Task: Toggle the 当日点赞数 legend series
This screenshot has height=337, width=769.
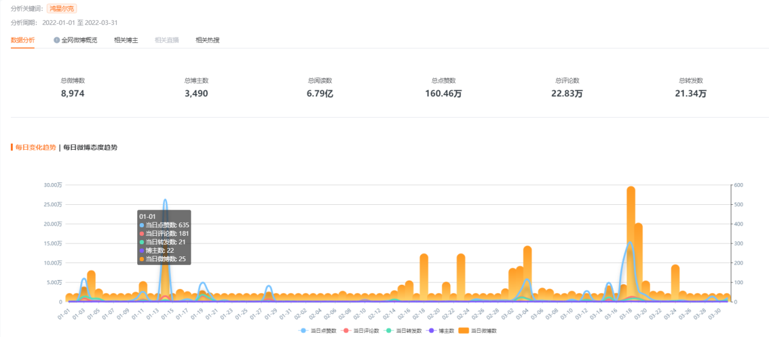Action: (x=318, y=331)
